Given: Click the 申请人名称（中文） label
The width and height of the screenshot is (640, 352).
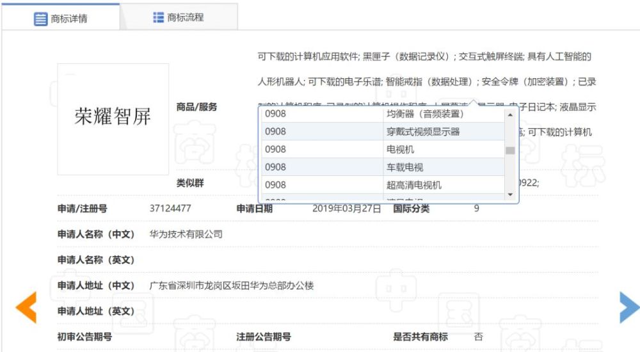Looking at the screenshot, I should tap(96, 234).
